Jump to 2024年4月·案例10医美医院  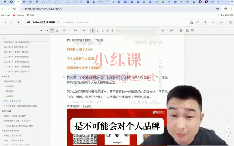click(x=16, y=62)
